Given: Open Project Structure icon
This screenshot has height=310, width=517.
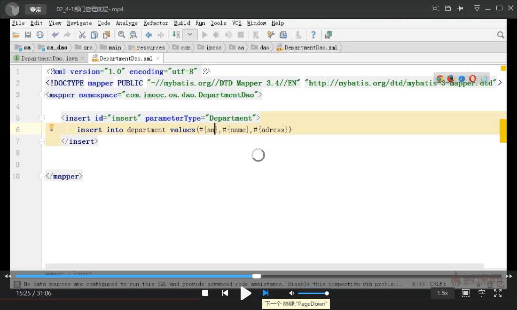Looking at the screenshot, I should tap(283, 35).
